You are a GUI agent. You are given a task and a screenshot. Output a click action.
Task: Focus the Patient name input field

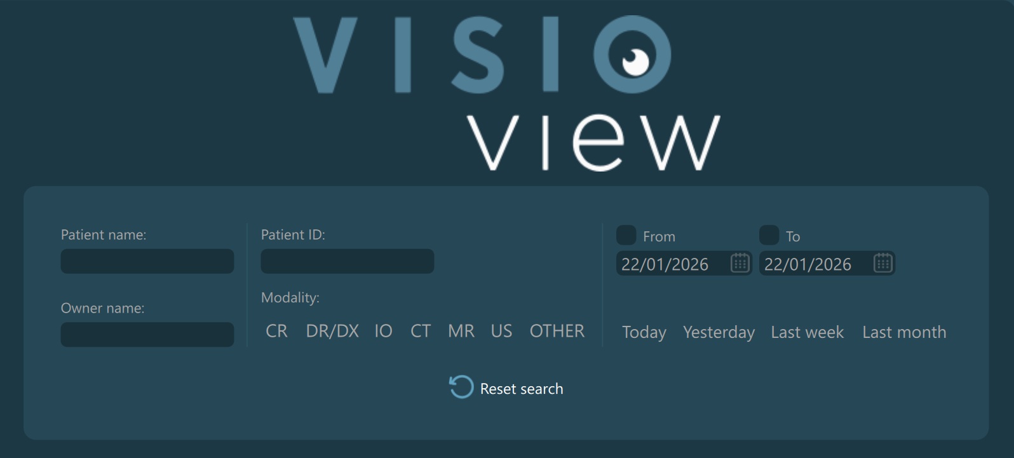[x=147, y=261]
